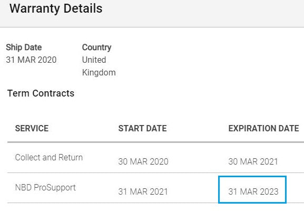Click the United Kingdom country value
The image size is (304, 211).
99,66
